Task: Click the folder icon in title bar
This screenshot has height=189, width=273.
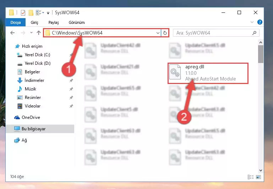Action: coord(11,12)
